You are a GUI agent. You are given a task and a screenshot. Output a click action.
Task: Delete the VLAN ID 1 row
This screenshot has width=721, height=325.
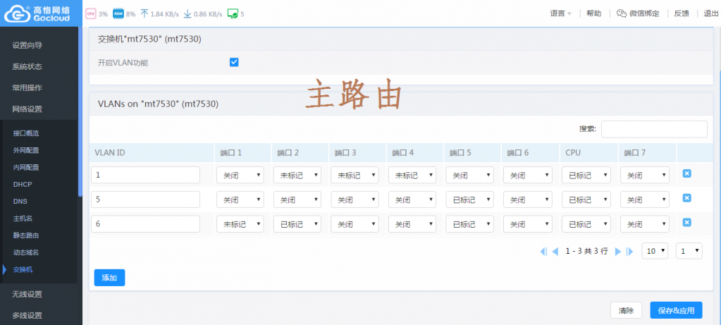coord(686,174)
